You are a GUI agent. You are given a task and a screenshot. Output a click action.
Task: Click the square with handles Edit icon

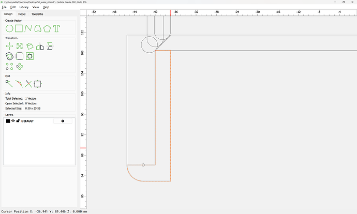point(38,84)
